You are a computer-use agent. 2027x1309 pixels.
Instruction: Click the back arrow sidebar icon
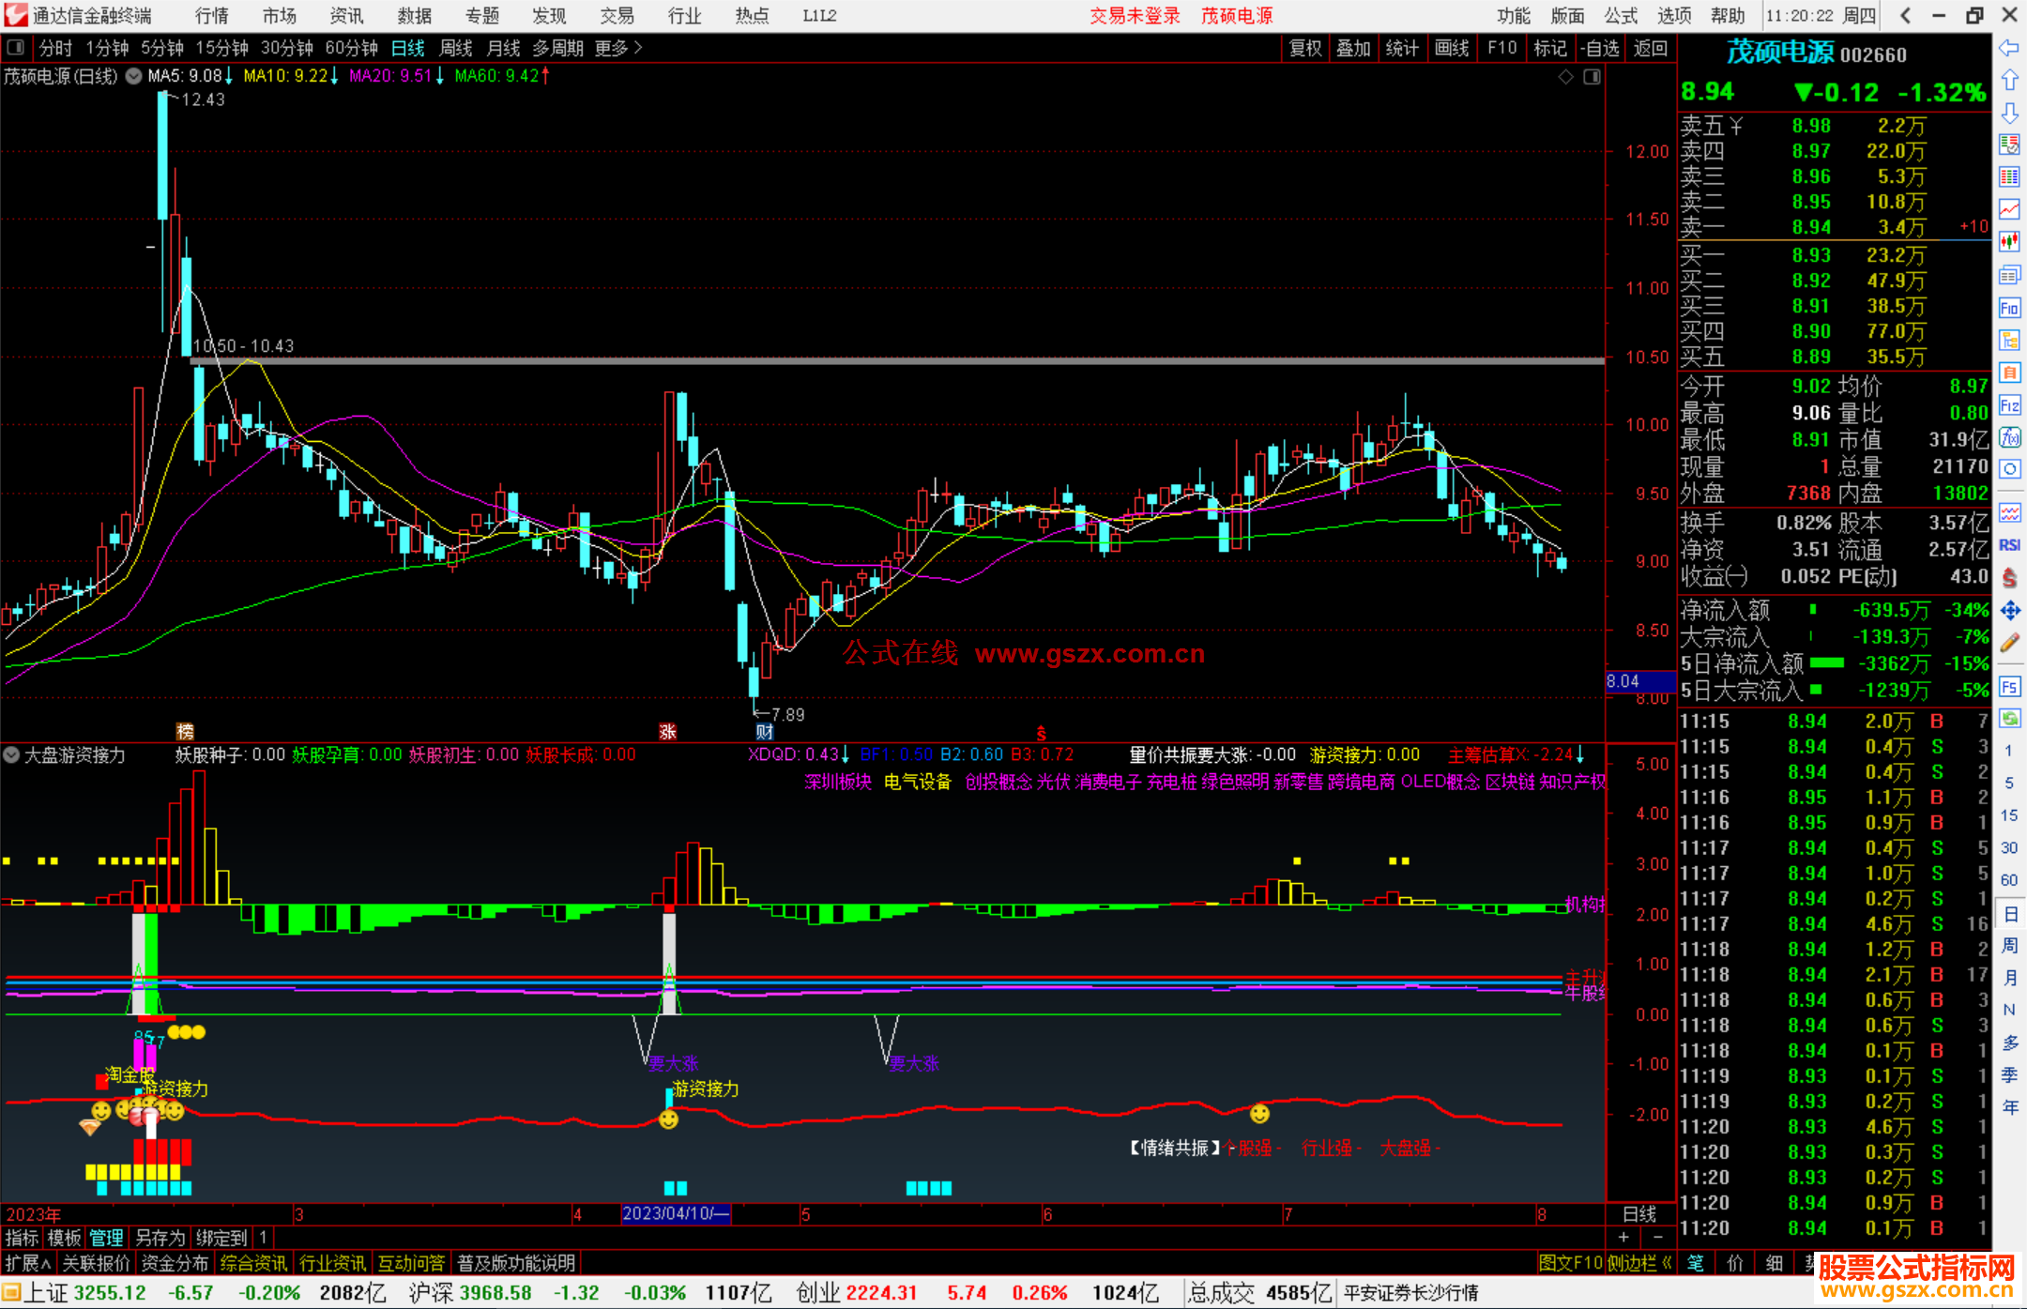point(2009,48)
